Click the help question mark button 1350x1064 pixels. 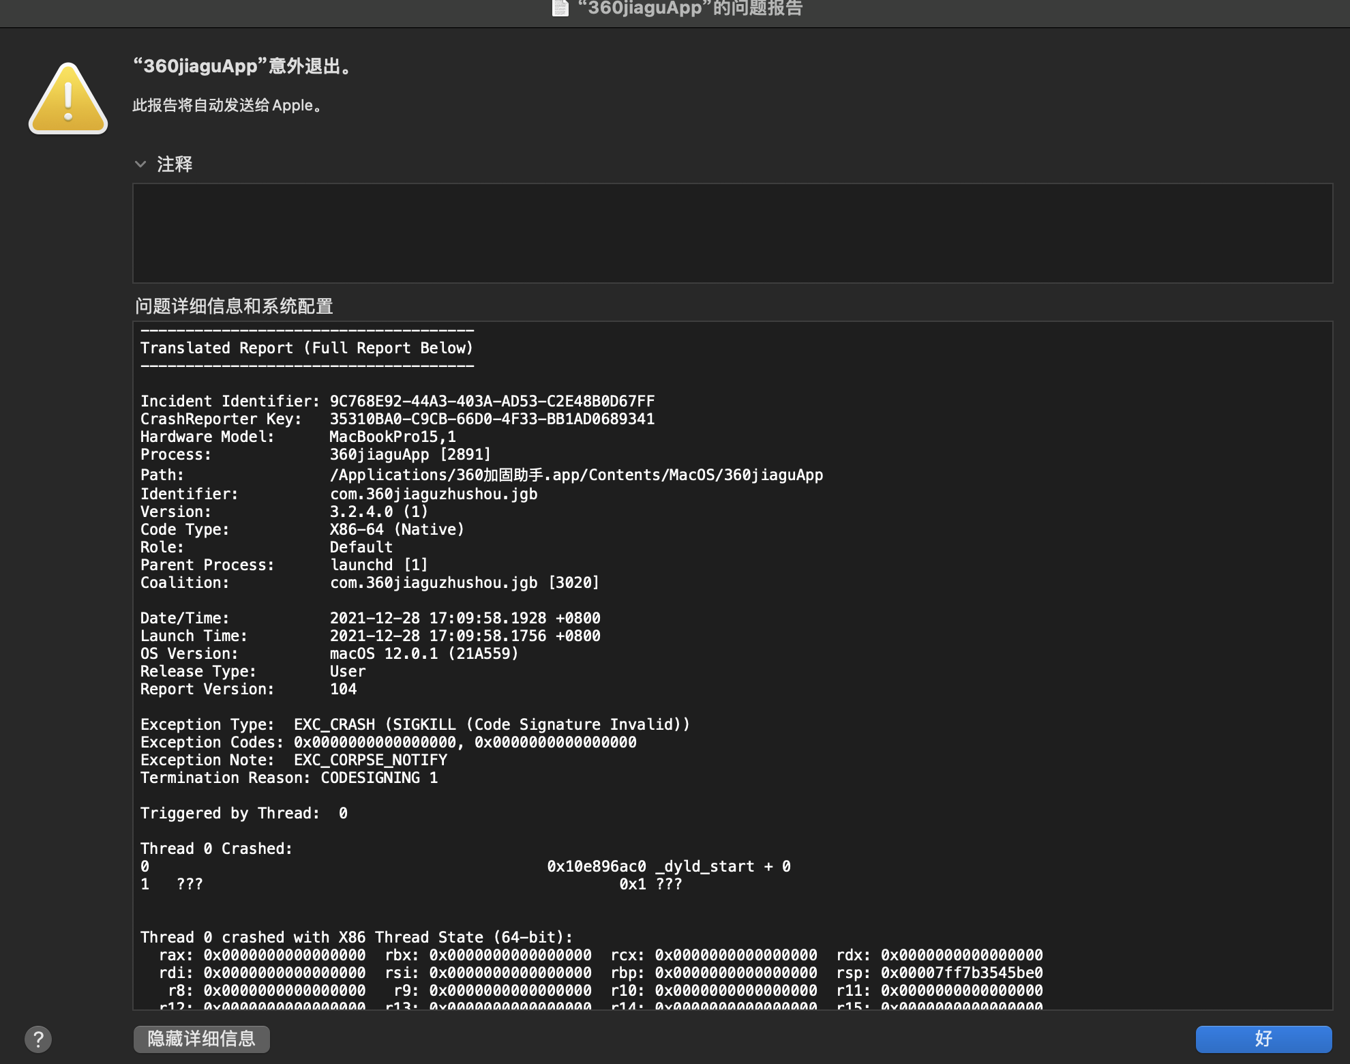(38, 1039)
